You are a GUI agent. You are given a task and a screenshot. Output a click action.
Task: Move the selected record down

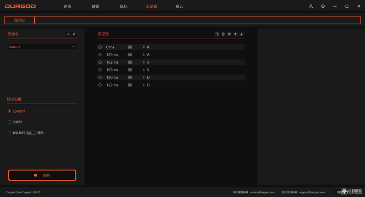click(x=235, y=34)
